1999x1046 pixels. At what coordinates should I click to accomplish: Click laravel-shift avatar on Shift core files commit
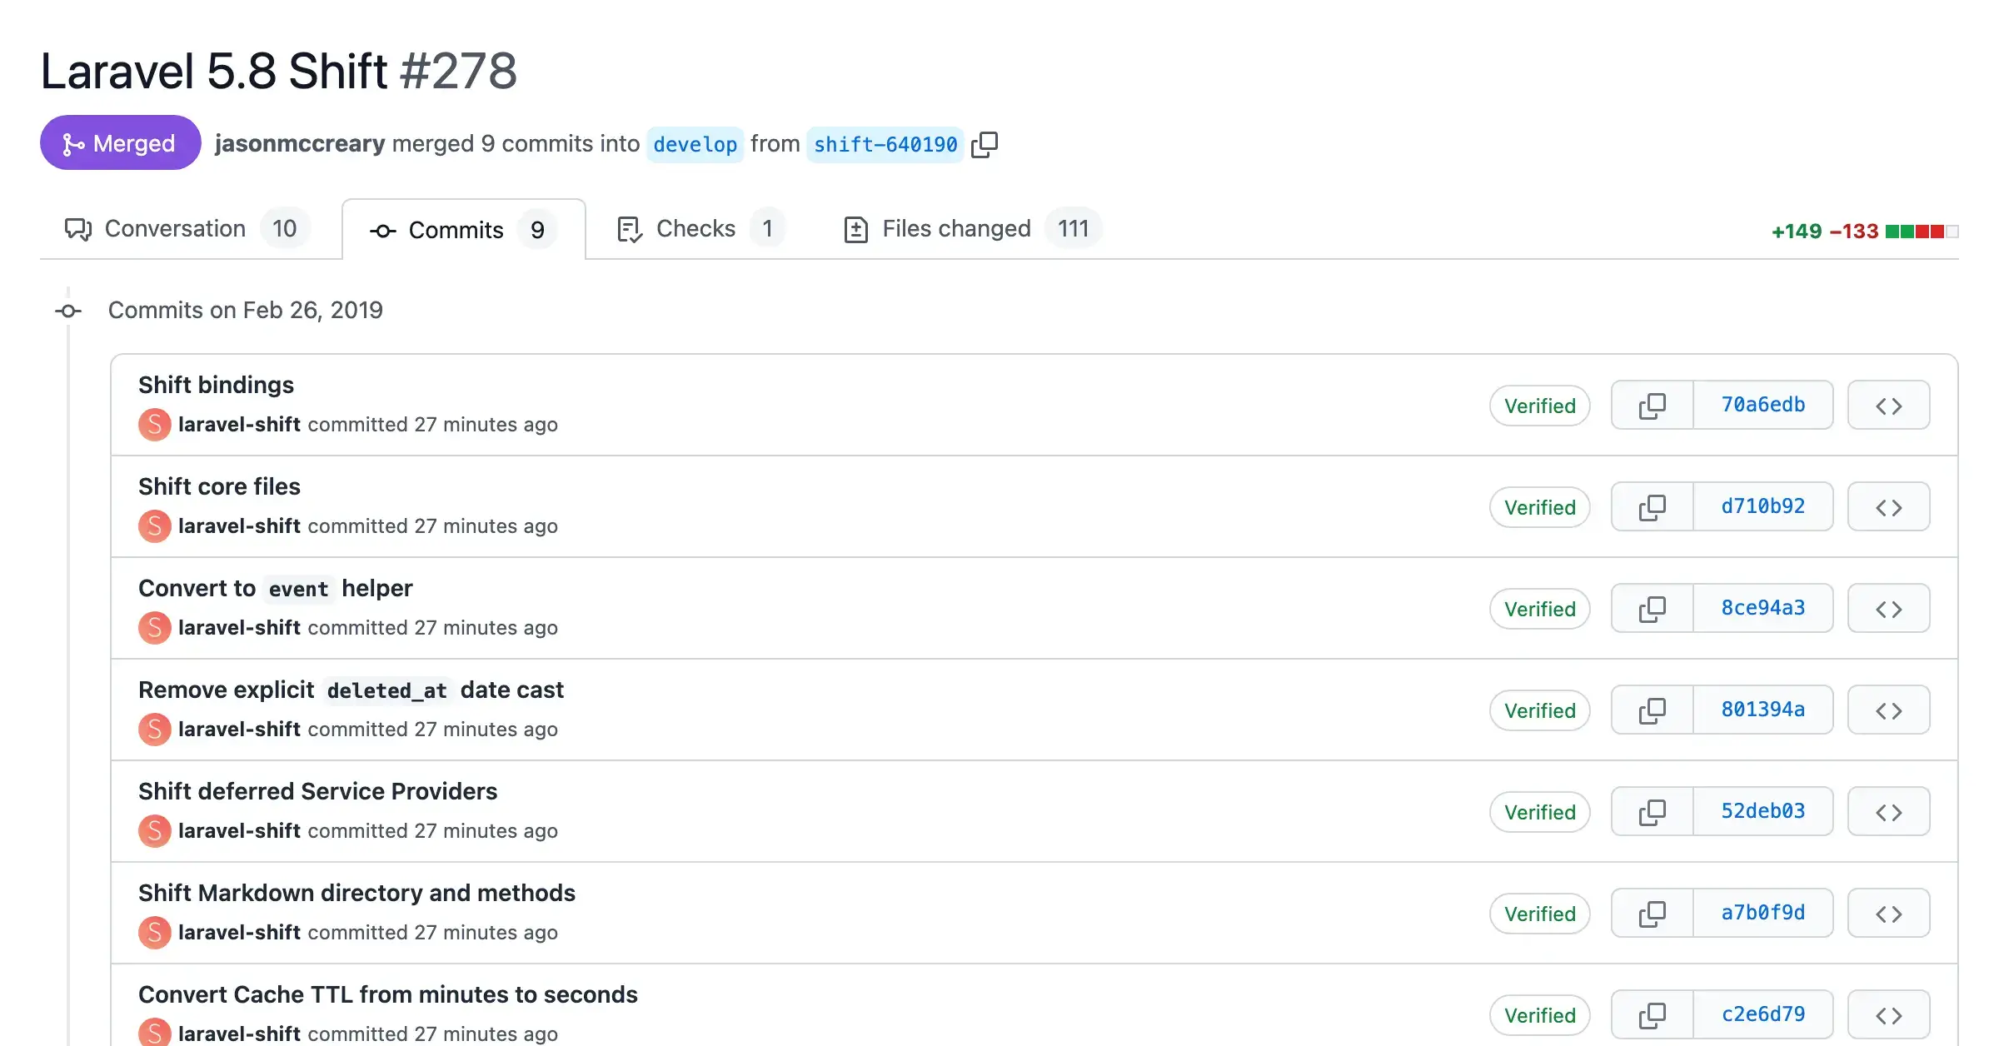click(154, 526)
